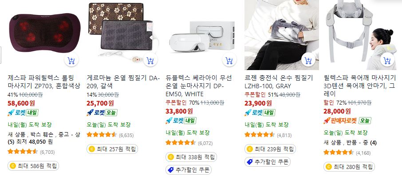Click 제스파 파워릴렉스 롤링 마사지기 ZP703 title
The height and width of the screenshot is (184, 402).
point(44,82)
